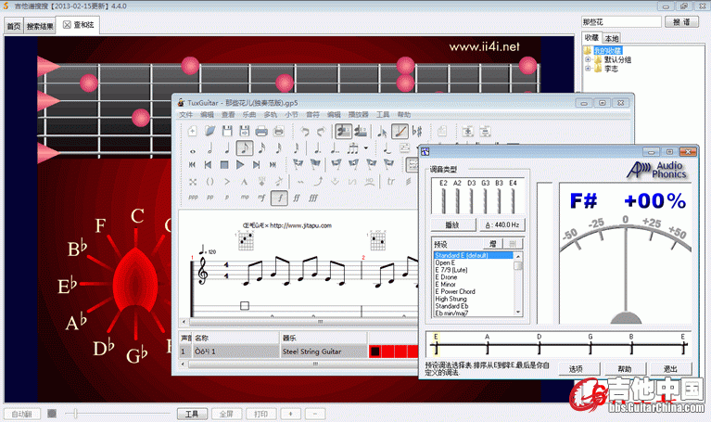Select quarter note duration in TuxGuitar
711x422 pixels.
(227, 148)
